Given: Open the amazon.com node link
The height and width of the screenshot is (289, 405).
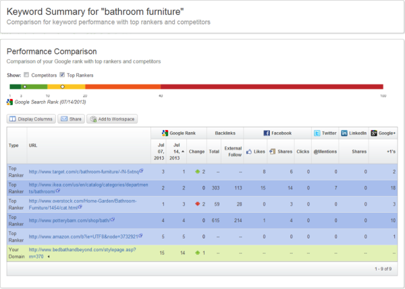Looking at the screenshot, I should pyautogui.click(x=84, y=236).
